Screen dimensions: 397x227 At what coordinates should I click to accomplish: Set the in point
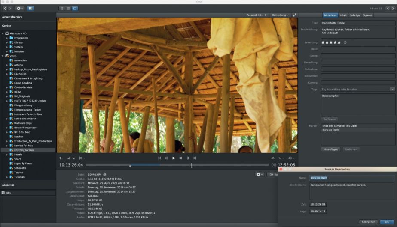[x=68, y=158]
